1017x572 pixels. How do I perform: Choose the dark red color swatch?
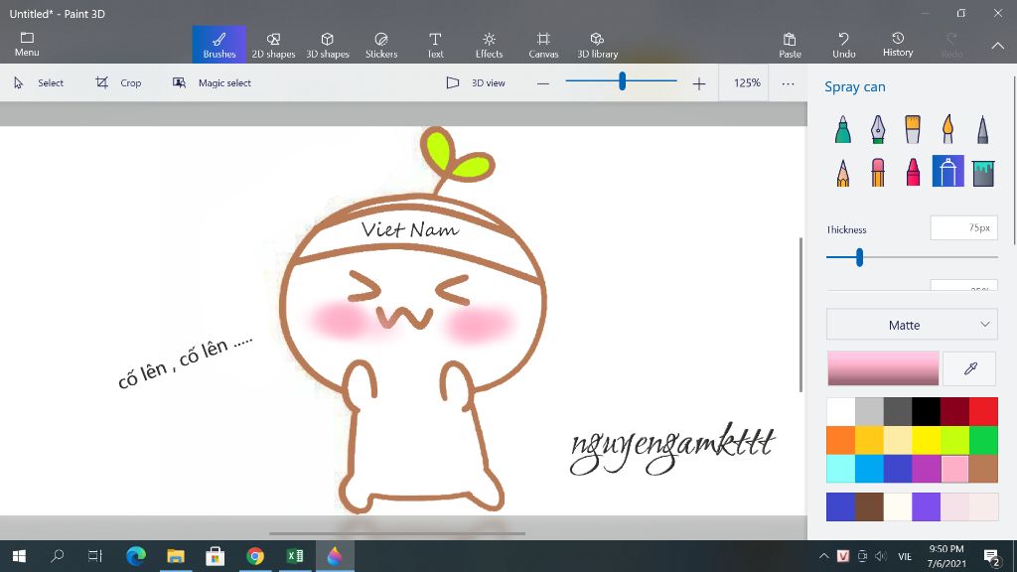click(x=954, y=411)
